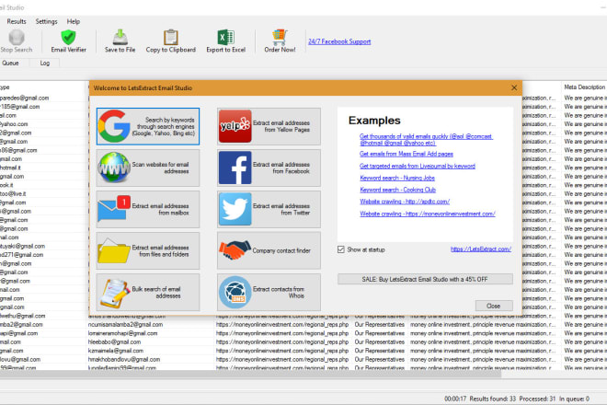Open Mass Email Add pages example link

407,154
